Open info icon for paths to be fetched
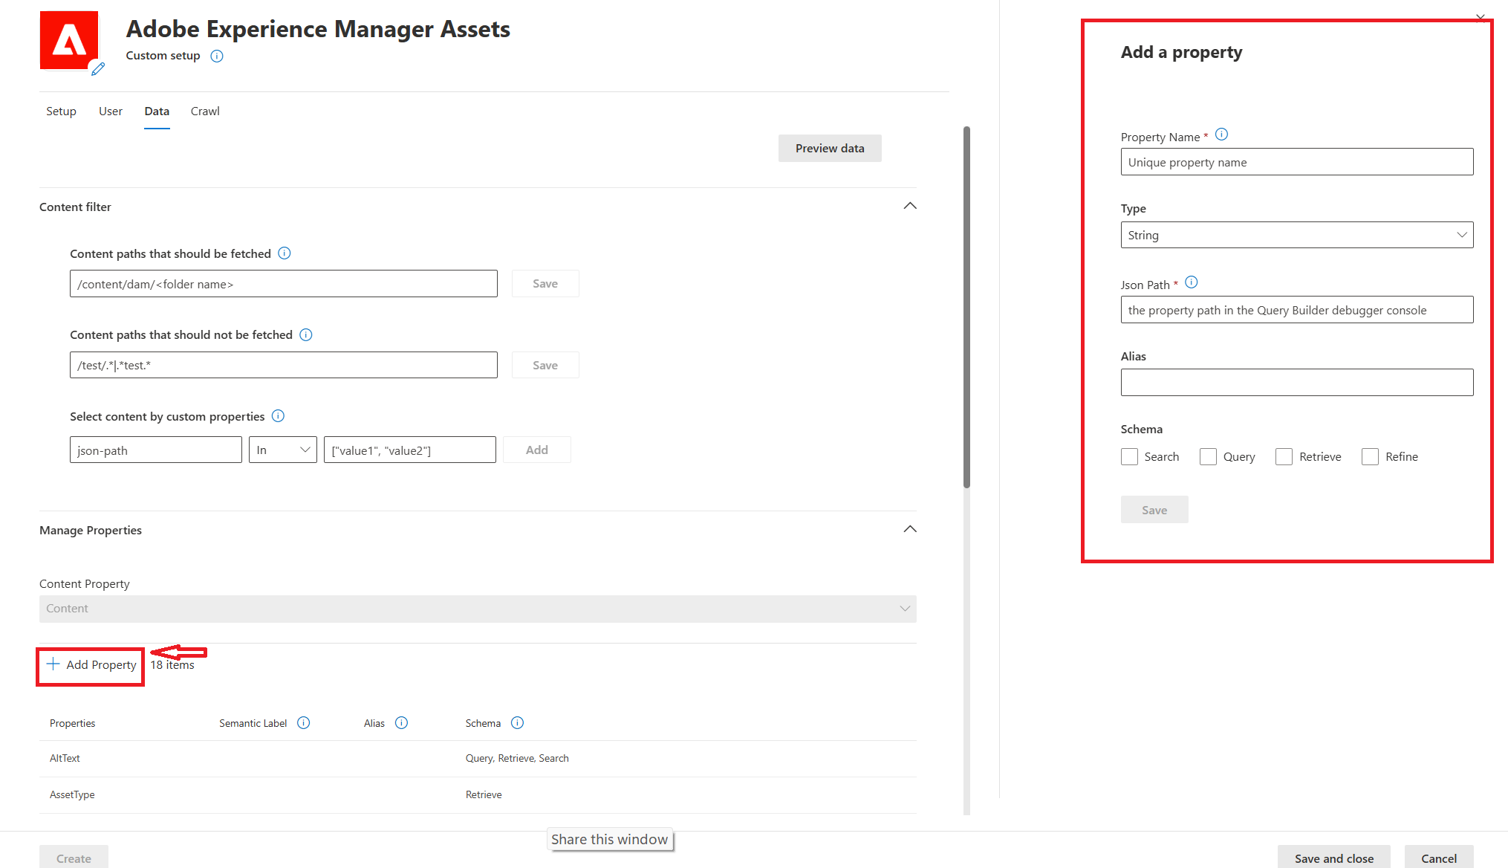This screenshot has width=1508, height=868. [x=285, y=253]
